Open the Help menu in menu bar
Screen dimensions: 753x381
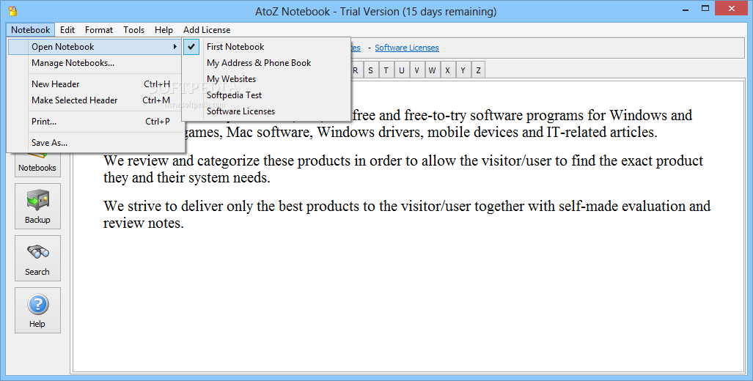click(164, 30)
